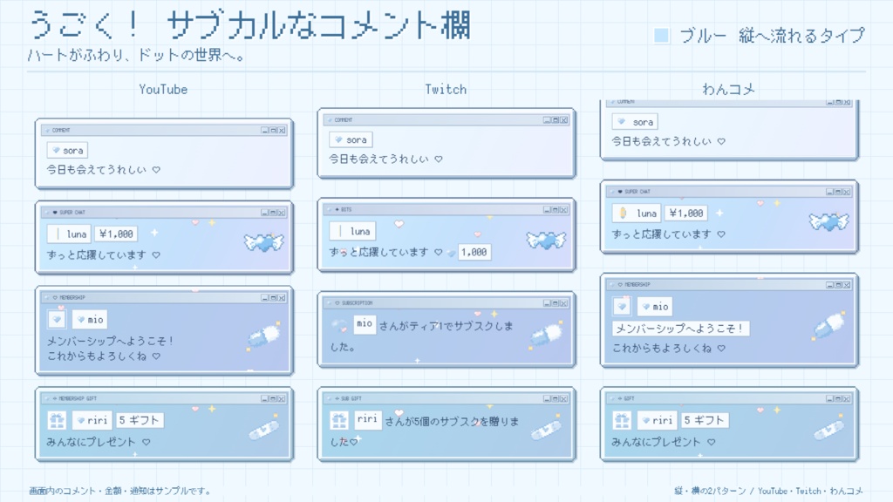Select the blue color swatch next to ブルー
893x502 pixels.
click(661, 36)
